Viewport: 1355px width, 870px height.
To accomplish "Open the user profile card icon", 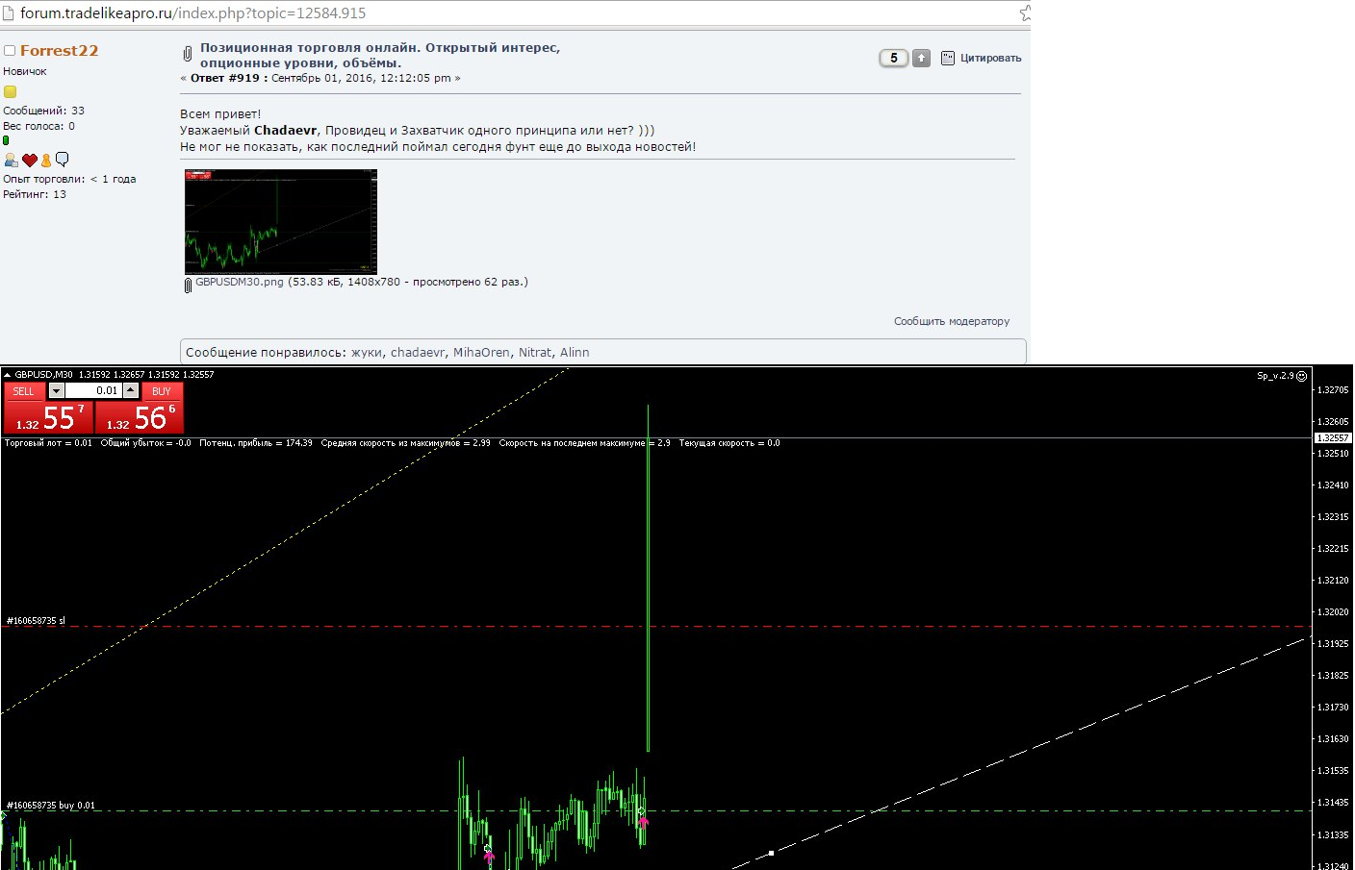I will coord(11,160).
